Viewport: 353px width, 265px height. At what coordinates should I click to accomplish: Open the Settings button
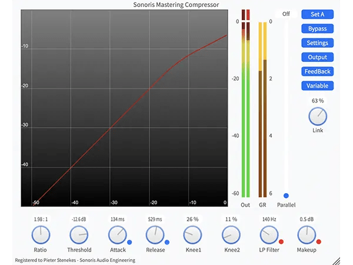click(318, 43)
